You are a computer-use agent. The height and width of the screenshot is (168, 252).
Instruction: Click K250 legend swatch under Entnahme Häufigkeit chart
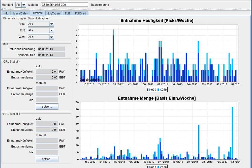pyautogui.click(x=159, y=90)
